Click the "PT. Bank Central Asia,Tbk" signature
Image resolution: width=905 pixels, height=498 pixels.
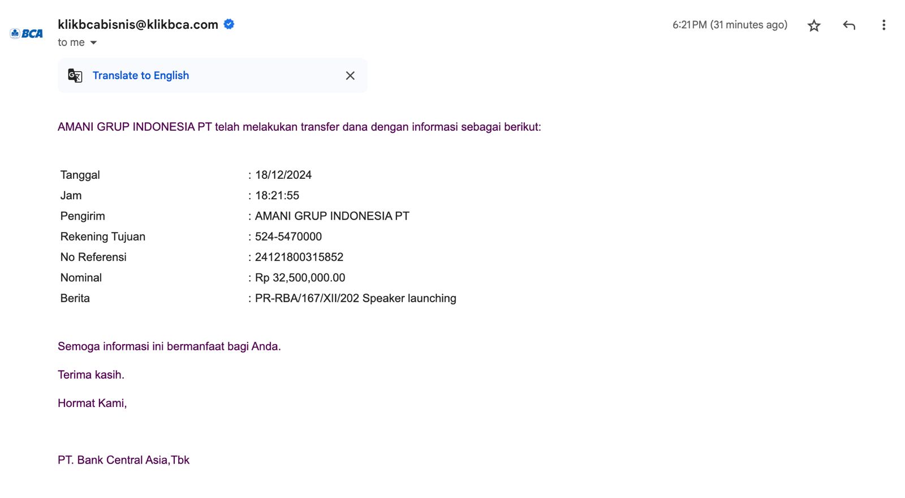(123, 460)
